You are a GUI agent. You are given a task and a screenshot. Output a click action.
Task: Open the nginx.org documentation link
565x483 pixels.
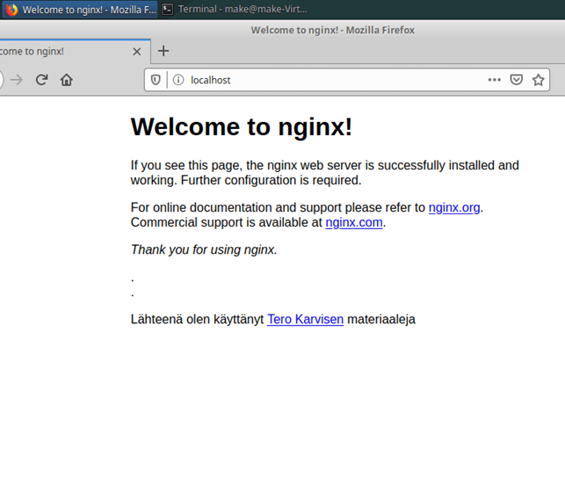coord(453,207)
